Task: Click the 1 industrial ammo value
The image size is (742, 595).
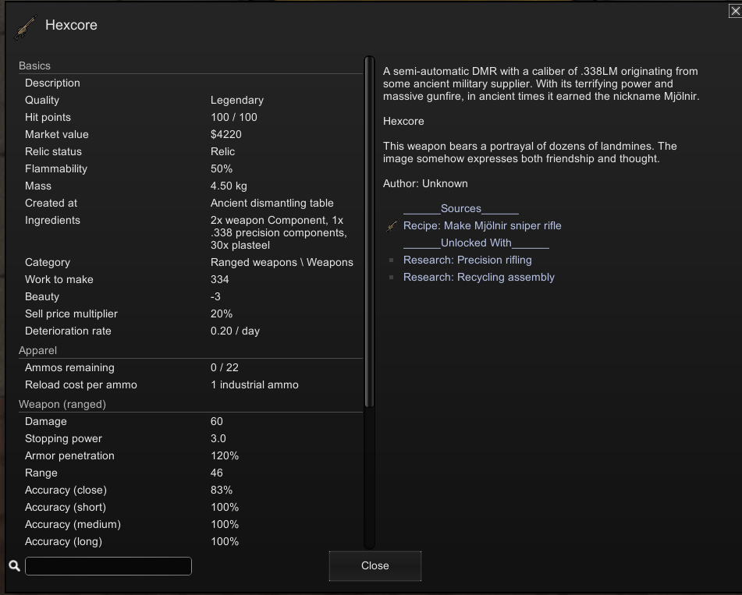Action: pos(254,384)
